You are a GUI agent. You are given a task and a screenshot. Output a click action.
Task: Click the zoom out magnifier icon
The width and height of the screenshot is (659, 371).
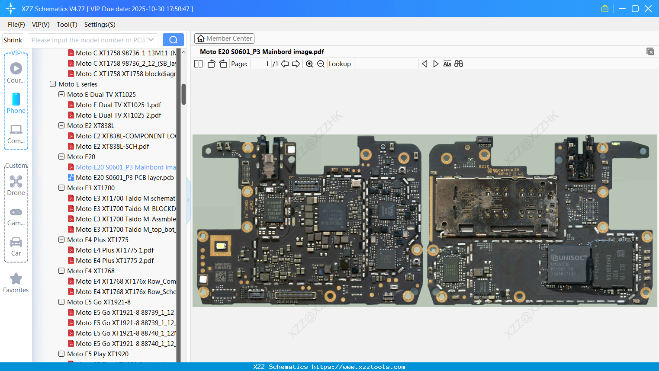tap(321, 64)
